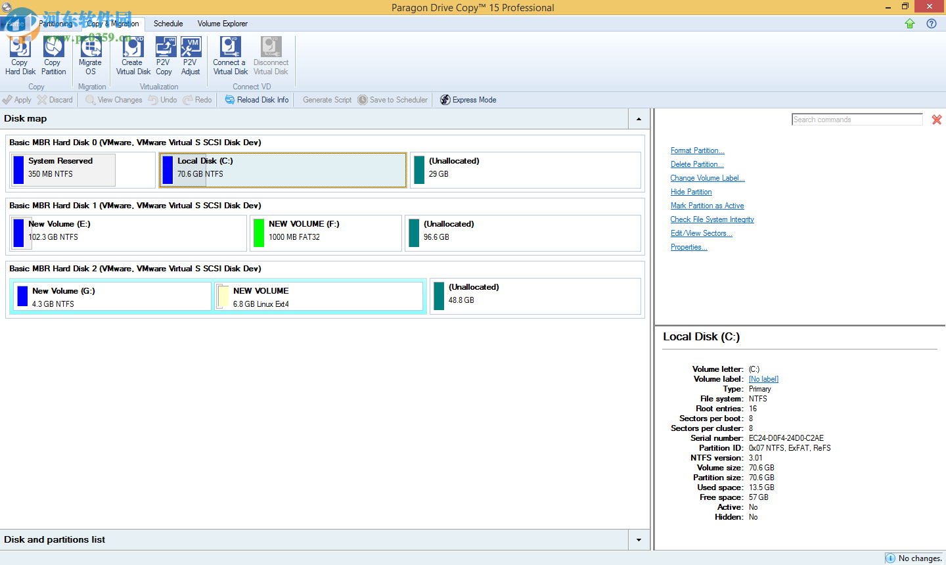Open the Format Partition dialog

(x=697, y=150)
